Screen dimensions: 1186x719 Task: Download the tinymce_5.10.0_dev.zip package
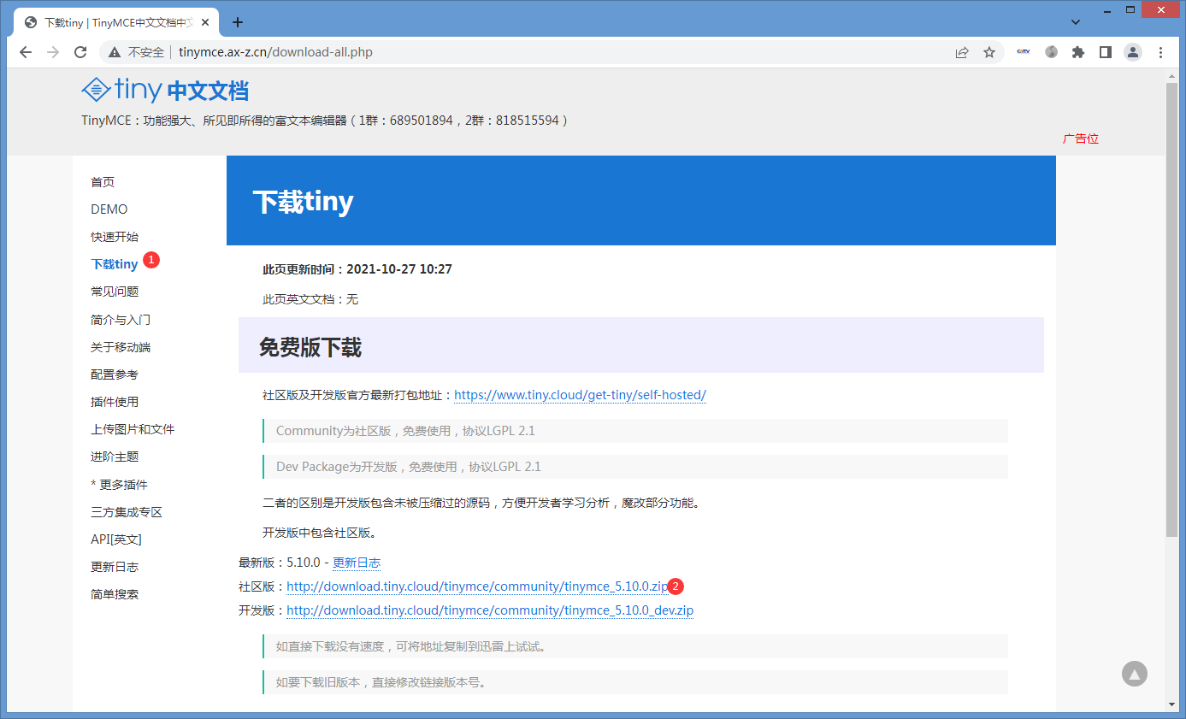490,610
